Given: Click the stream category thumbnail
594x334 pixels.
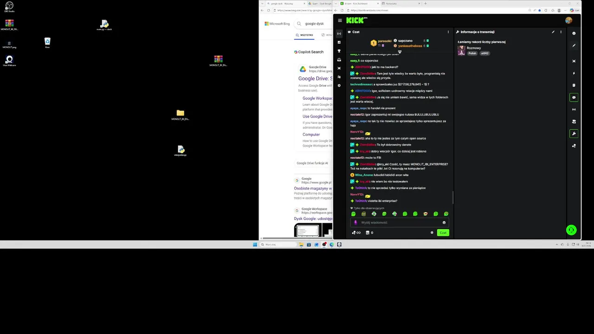Looking at the screenshot, I should coord(461,51).
